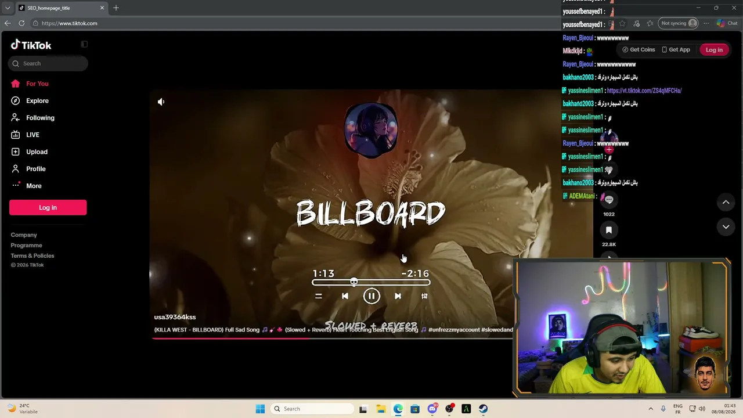Open the usa39364kss creator profile
This screenshot has width=743, height=418.
point(175,317)
